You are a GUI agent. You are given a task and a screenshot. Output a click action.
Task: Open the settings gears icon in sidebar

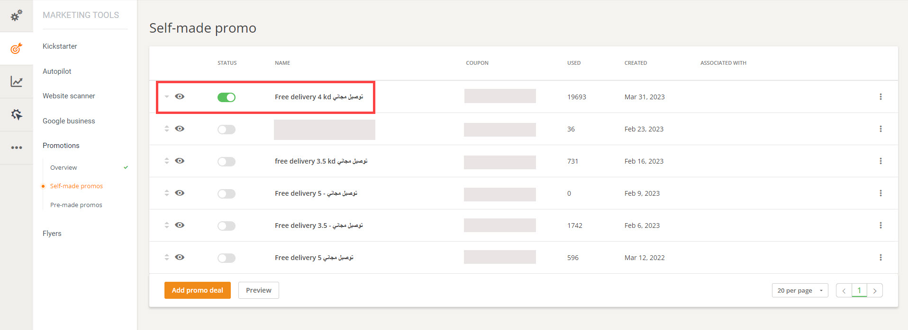click(x=17, y=16)
